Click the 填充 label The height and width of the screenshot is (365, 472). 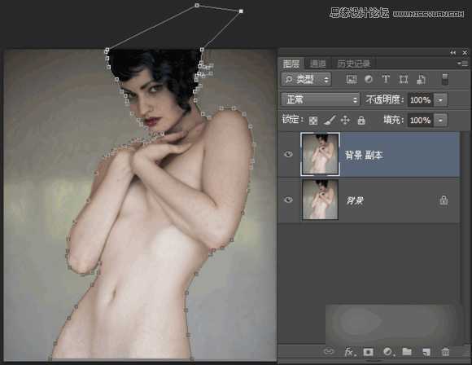click(394, 120)
